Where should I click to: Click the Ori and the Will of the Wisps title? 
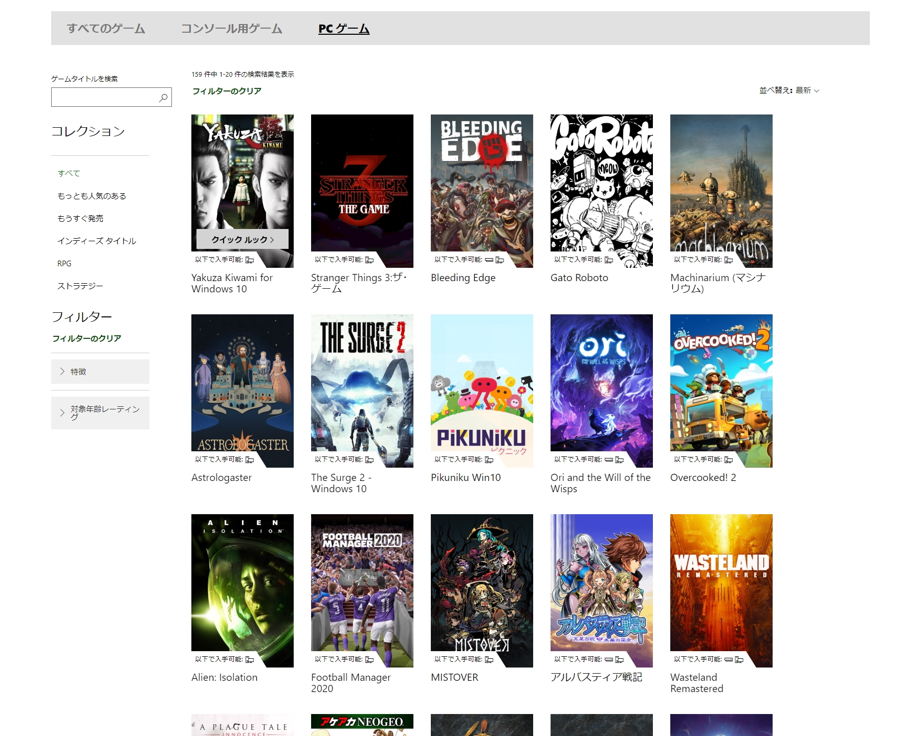coord(600,483)
